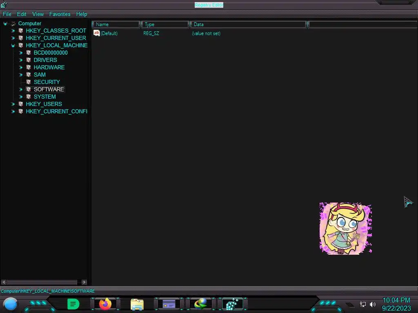Click the REG_SZ type cell
The height and width of the screenshot is (313, 418).
coord(151,33)
